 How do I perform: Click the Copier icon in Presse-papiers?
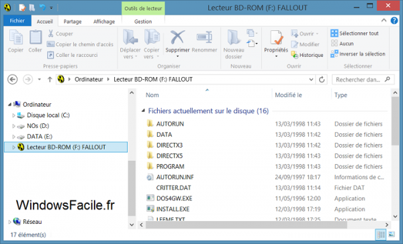15,38
